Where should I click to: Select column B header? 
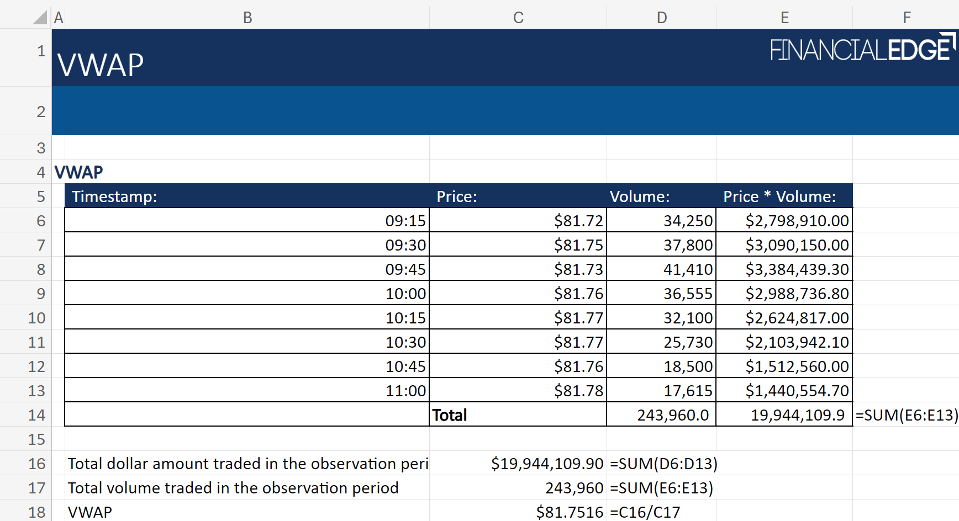click(247, 18)
